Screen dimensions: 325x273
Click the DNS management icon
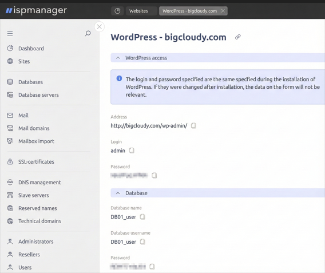tap(10, 182)
